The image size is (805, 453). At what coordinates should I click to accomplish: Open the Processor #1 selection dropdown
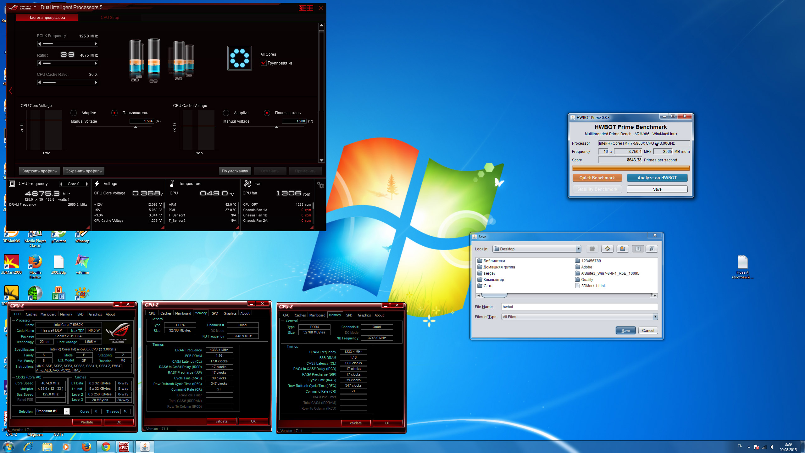67,411
